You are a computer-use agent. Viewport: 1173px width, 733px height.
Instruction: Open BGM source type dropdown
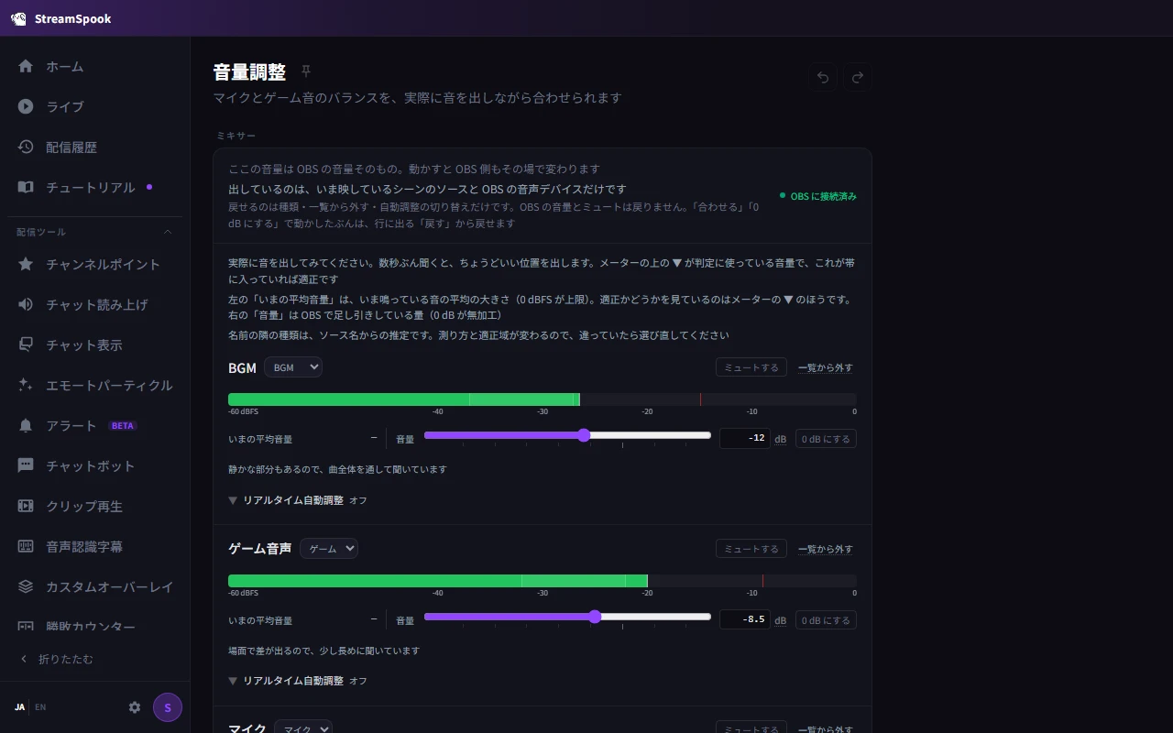293,367
